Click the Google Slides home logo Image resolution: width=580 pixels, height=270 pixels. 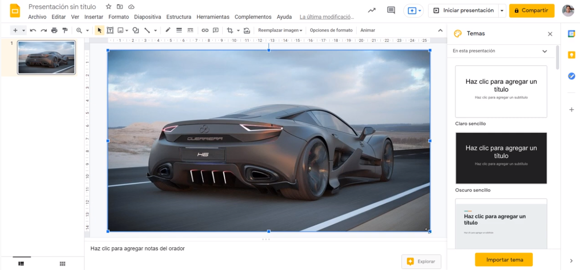15,11
